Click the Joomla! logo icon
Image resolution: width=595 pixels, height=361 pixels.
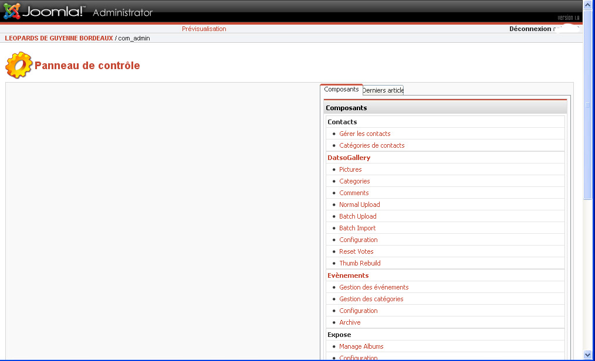(x=12, y=11)
